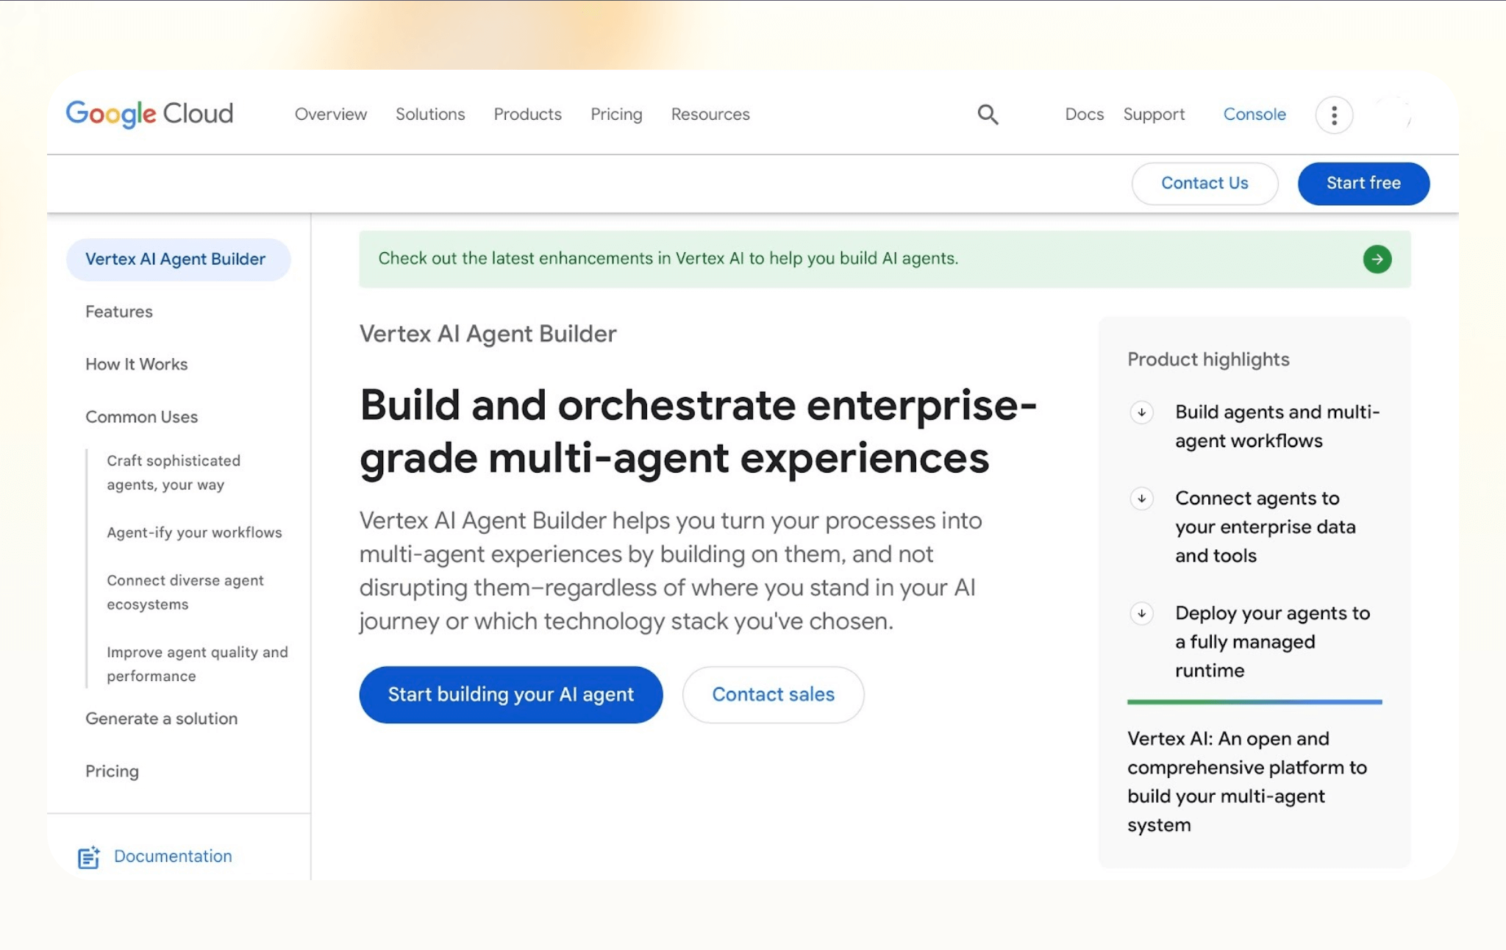The width and height of the screenshot is (1506, 950).
Task: Open the Products menu
Action: coord(527,115)
